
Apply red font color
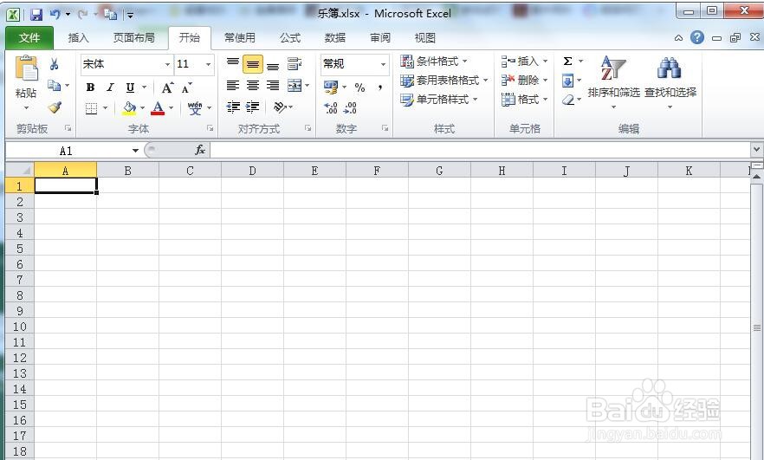(158, 108)
